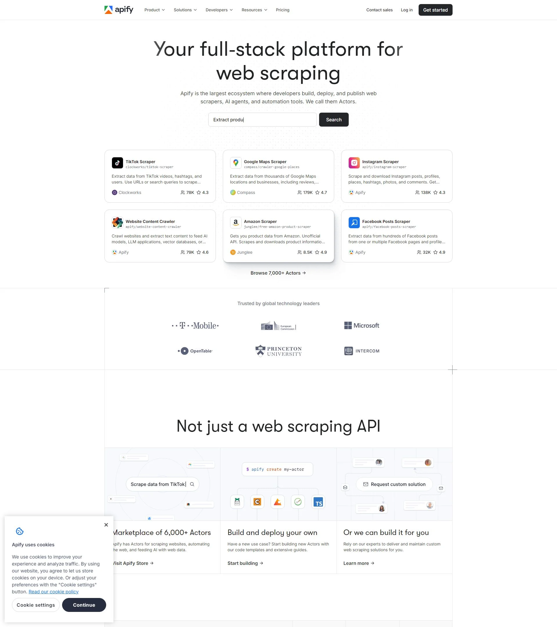Click Request custom solution button
The width and height of the screenshot is (557, 627).
pyautogui.click(x=394, y=484)
